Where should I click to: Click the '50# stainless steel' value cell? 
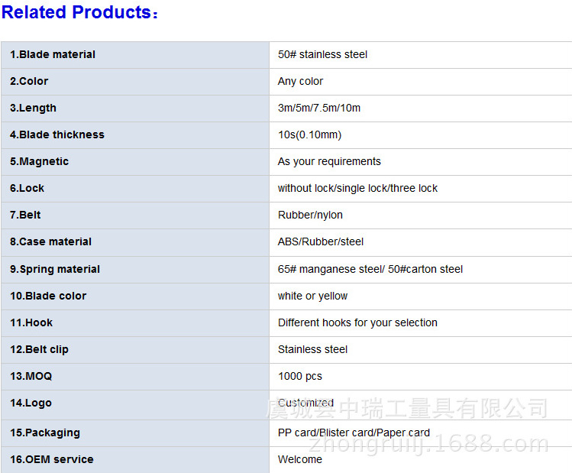tap(322, 54)
